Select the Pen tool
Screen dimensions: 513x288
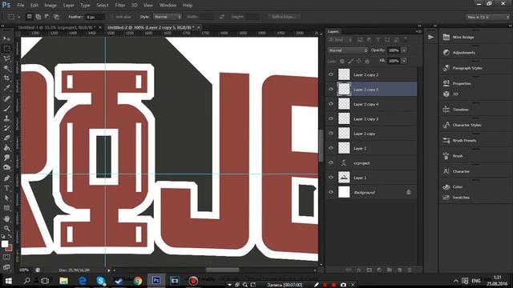pyautogui.click(x=6, y=178)
